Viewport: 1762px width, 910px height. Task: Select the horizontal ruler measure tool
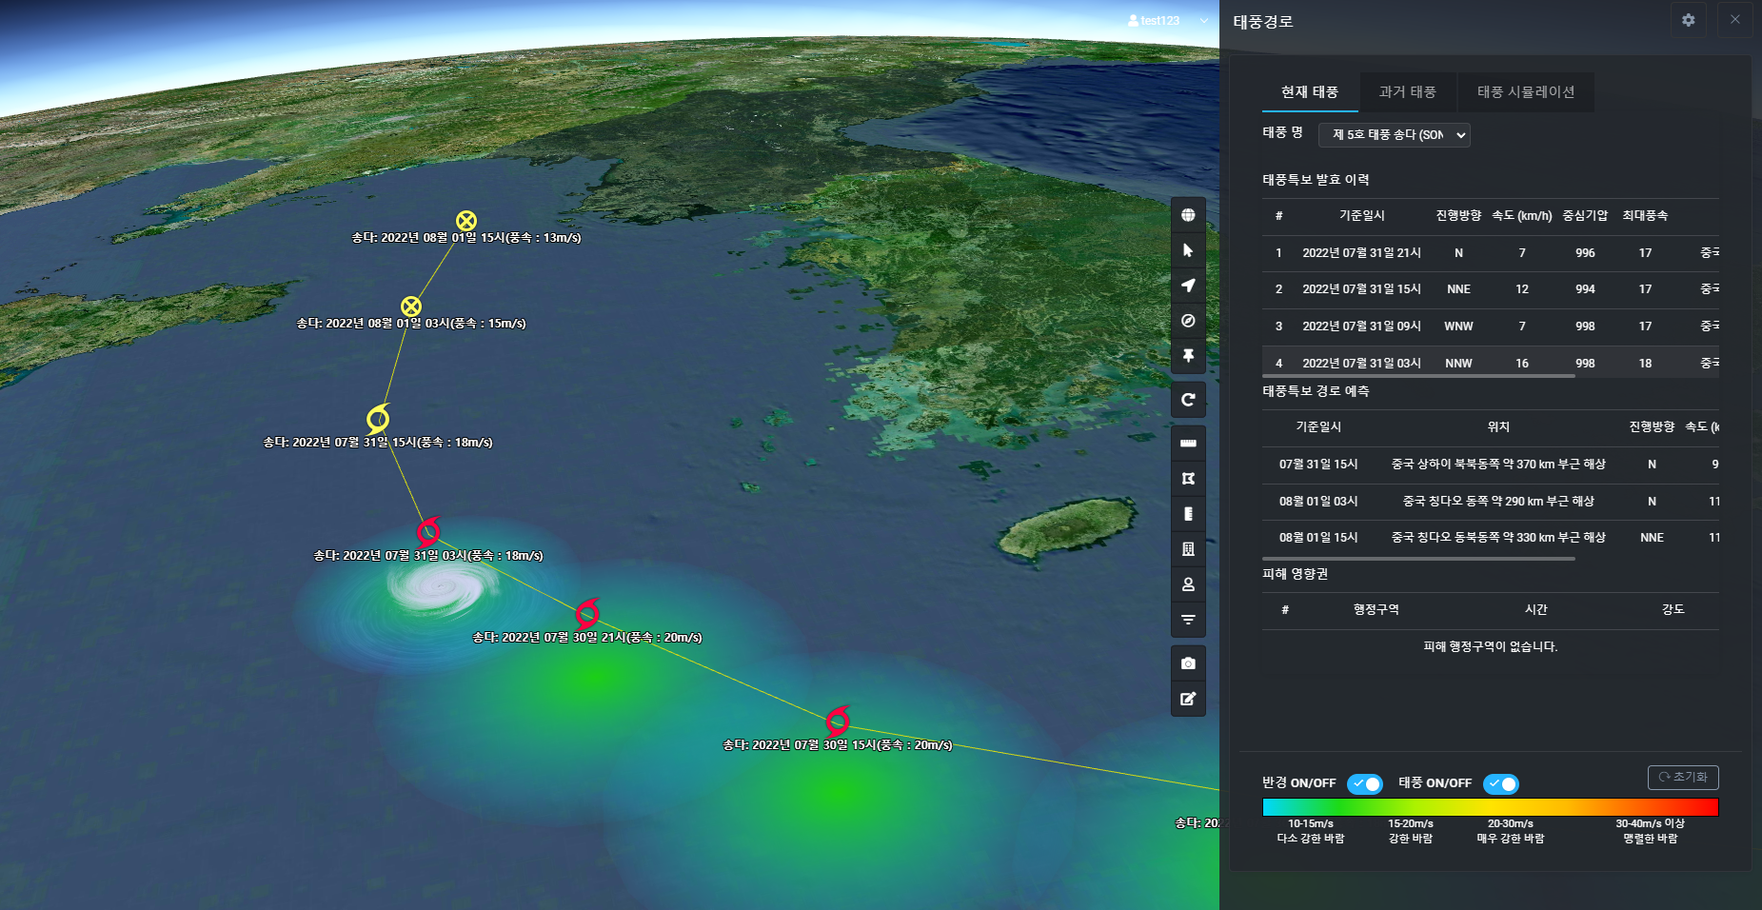point(1188,444)
